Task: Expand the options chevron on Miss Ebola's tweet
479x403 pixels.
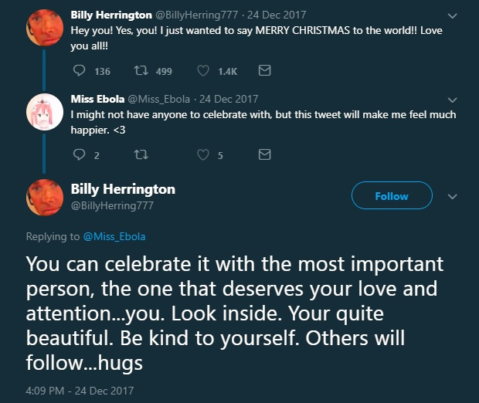Action: coord(453,100)
